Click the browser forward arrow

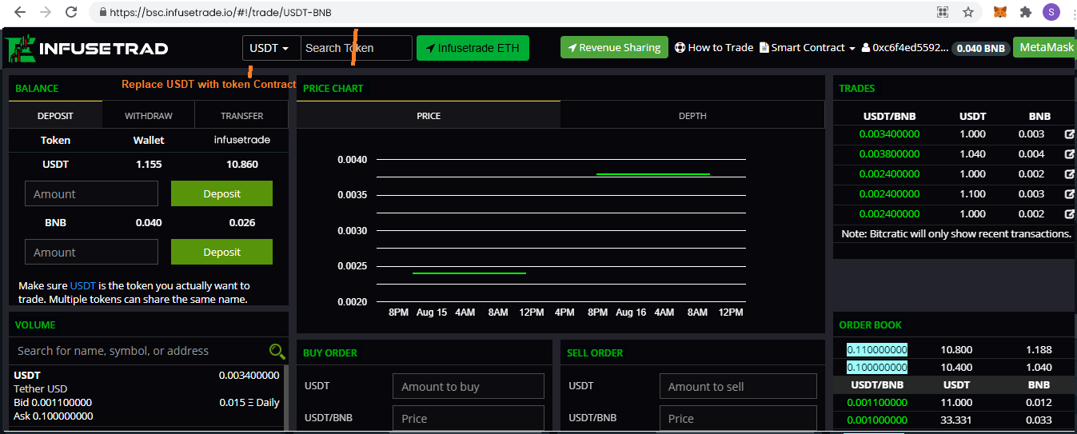coord(46,13)
